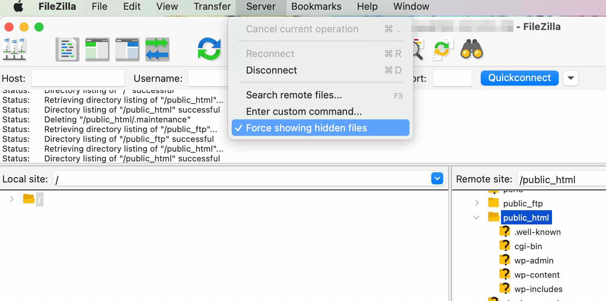
Task: Select the .well-known folder name
Action: [x=537, y=232]
